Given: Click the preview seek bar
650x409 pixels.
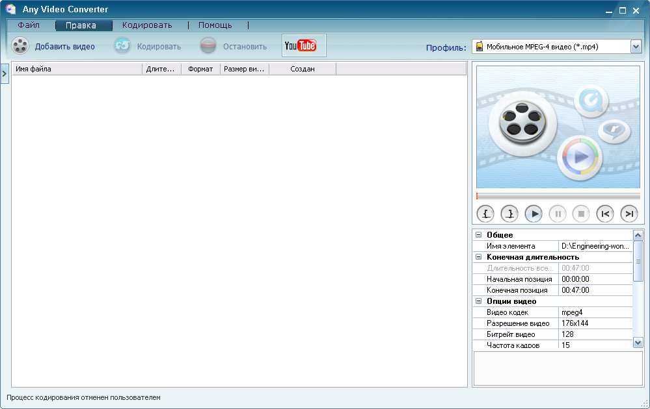Looking at the screenshot, I should (558, 196).
